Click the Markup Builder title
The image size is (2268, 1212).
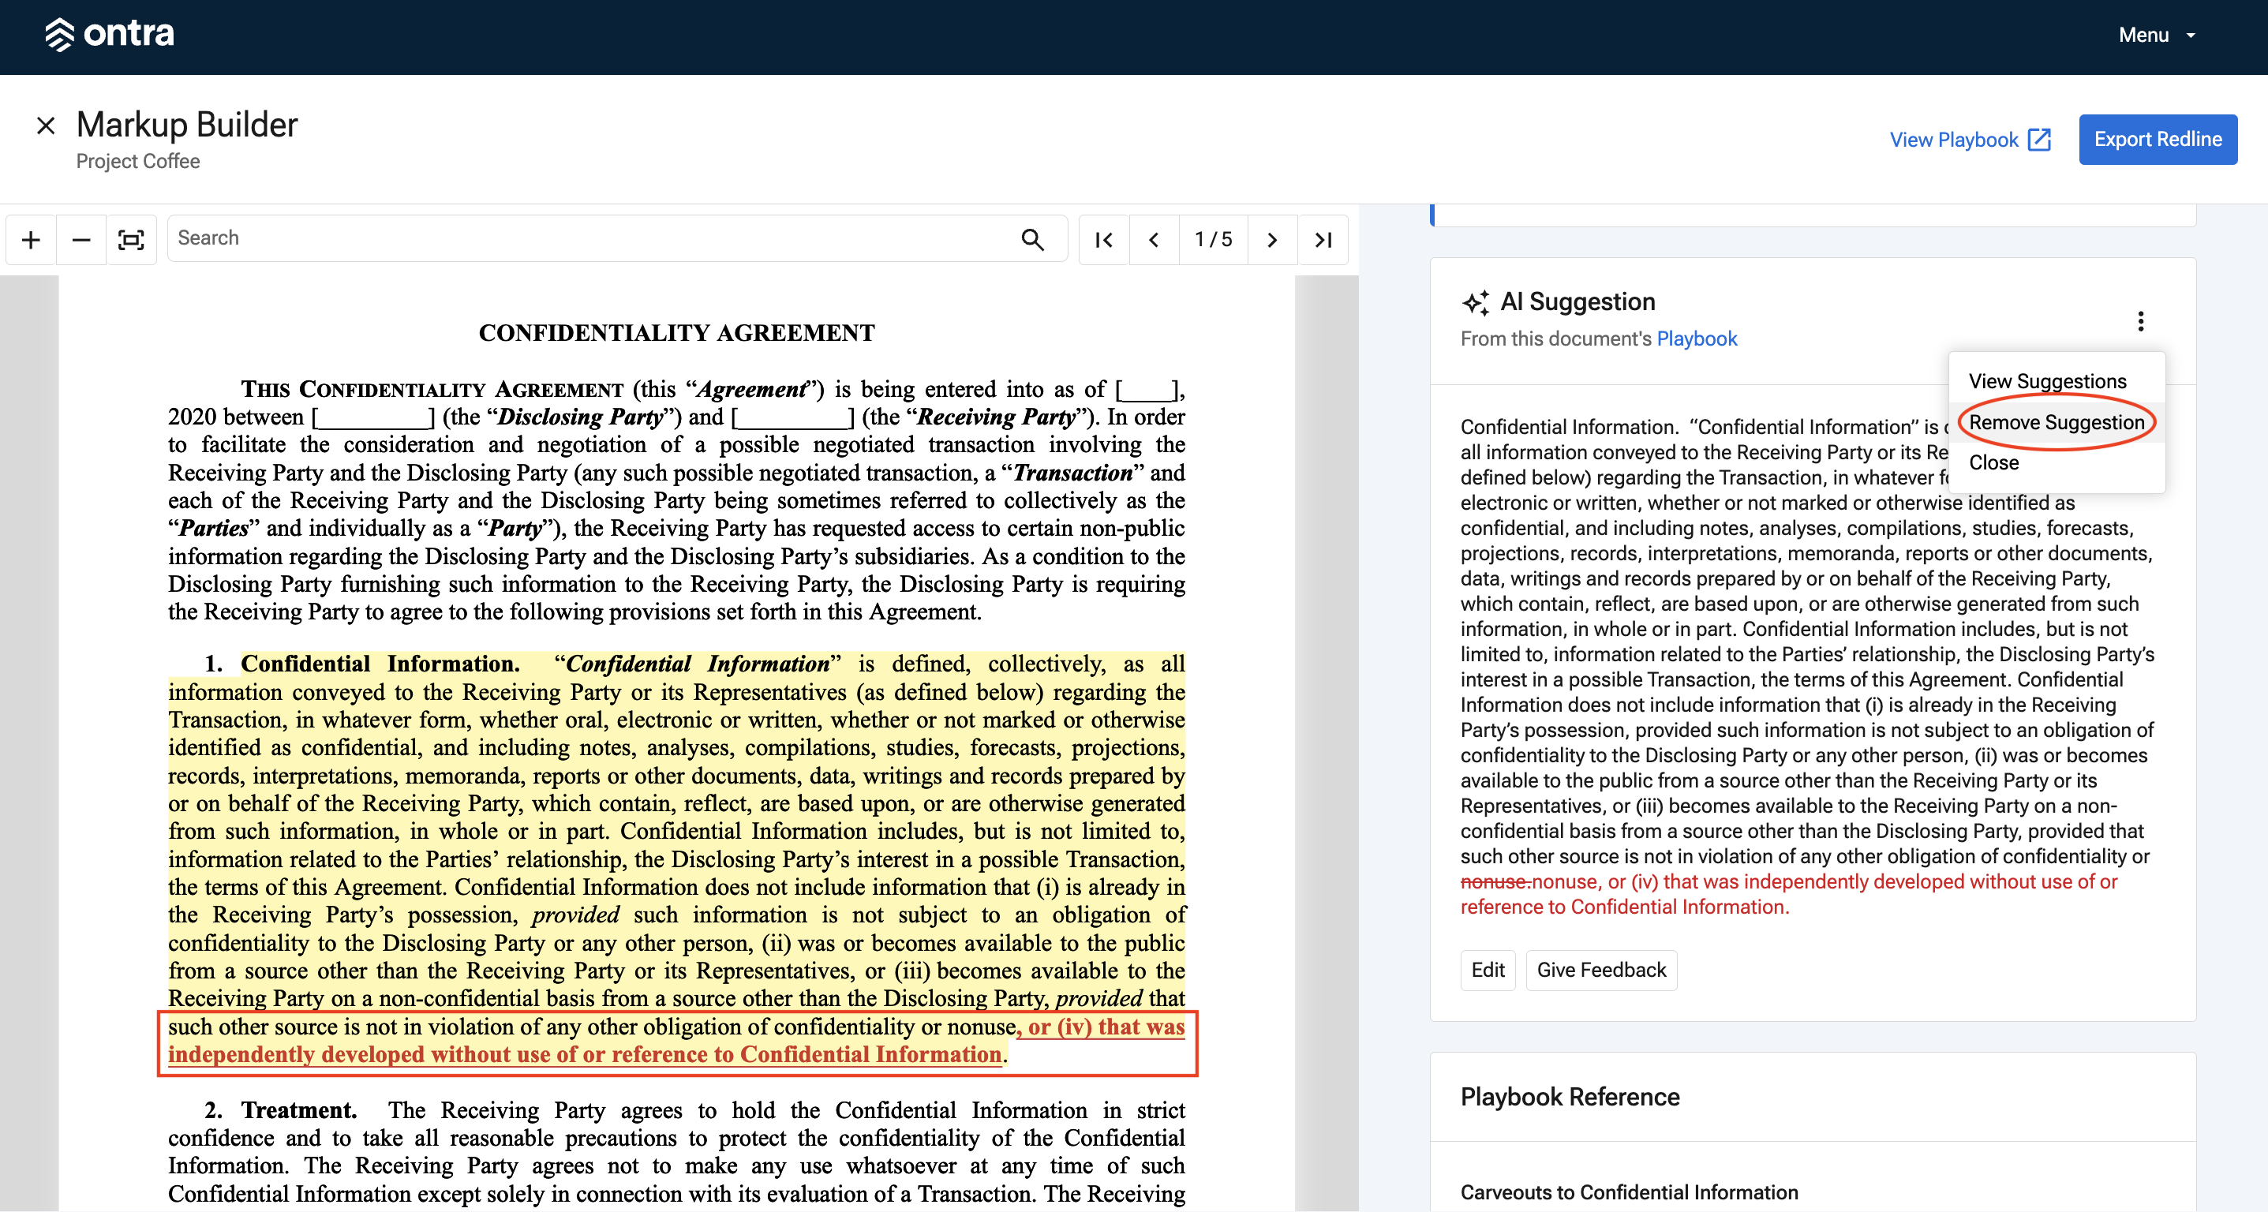(187, 125)
